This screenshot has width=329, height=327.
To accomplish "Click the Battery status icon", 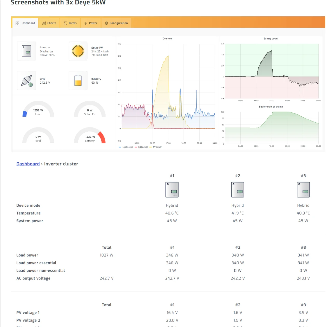I will 78,81.
